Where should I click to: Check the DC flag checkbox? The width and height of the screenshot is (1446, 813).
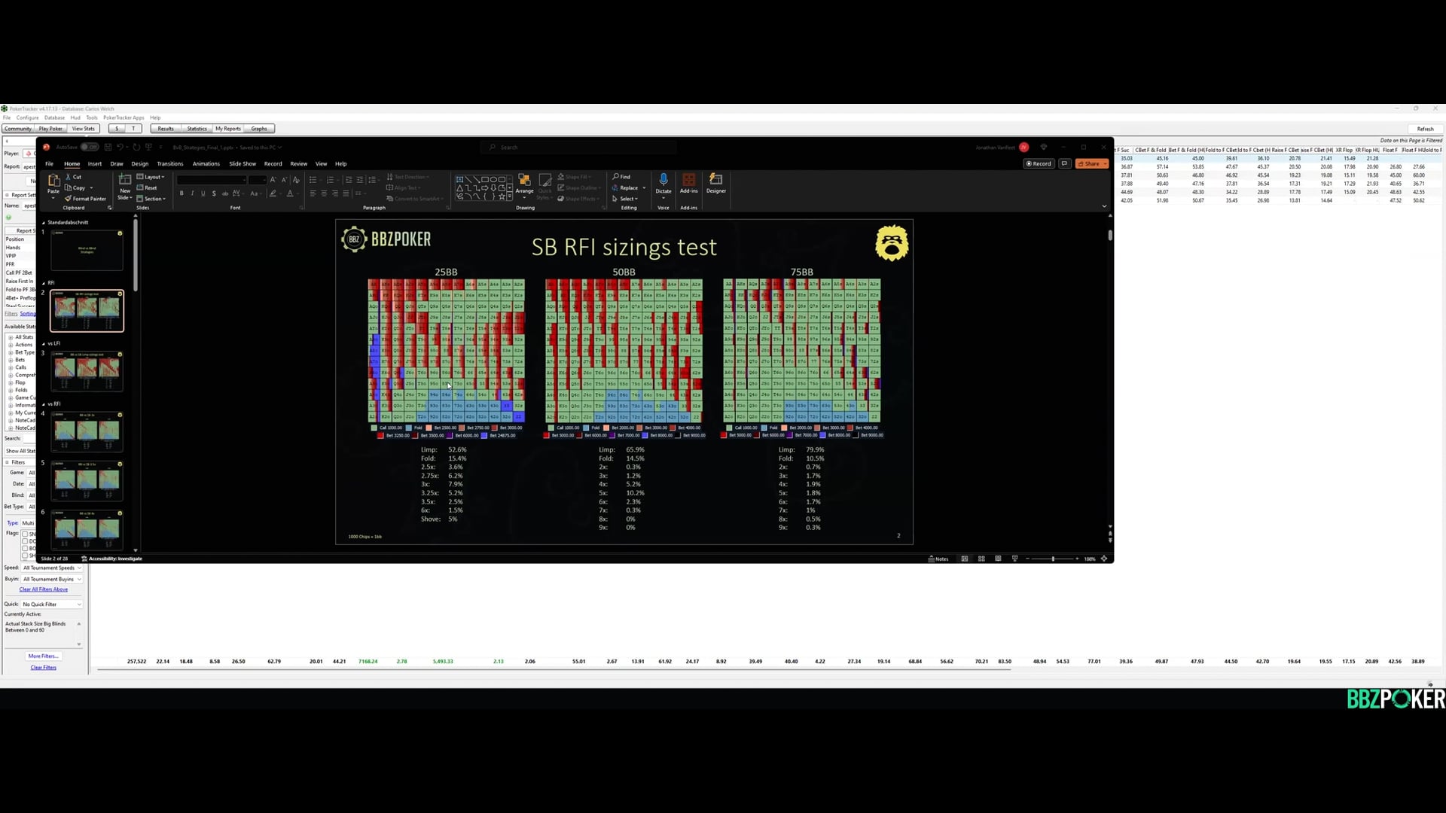click(25, 541)
